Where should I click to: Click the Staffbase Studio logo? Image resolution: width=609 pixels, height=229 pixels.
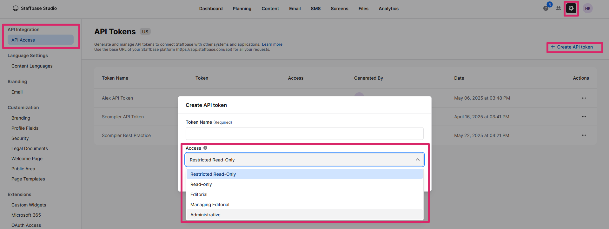(x=16, y=8)
